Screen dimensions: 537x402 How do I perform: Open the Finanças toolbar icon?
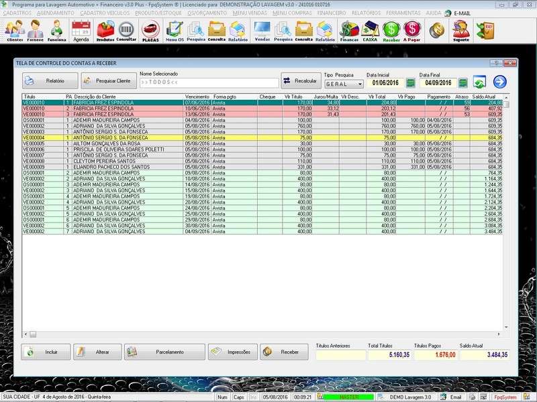pyautogui.click(x=349, y=31)
